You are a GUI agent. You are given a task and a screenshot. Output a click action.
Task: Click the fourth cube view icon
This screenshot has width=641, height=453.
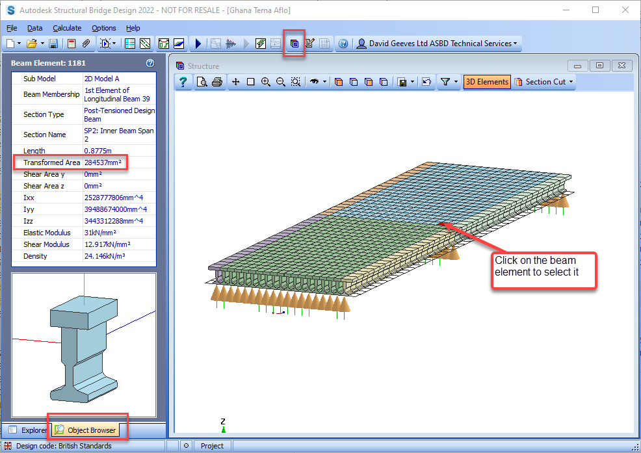[x=384, y=82]
